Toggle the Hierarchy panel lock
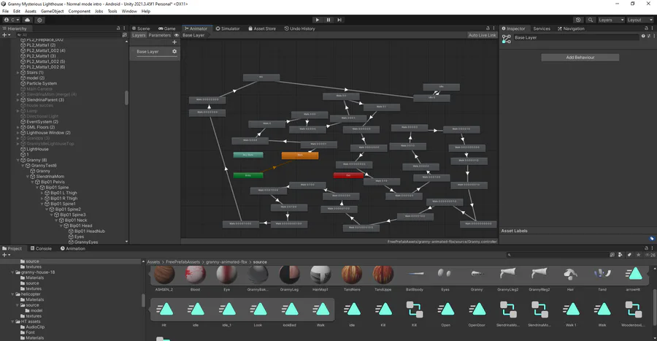 click(x=118, y=28)
